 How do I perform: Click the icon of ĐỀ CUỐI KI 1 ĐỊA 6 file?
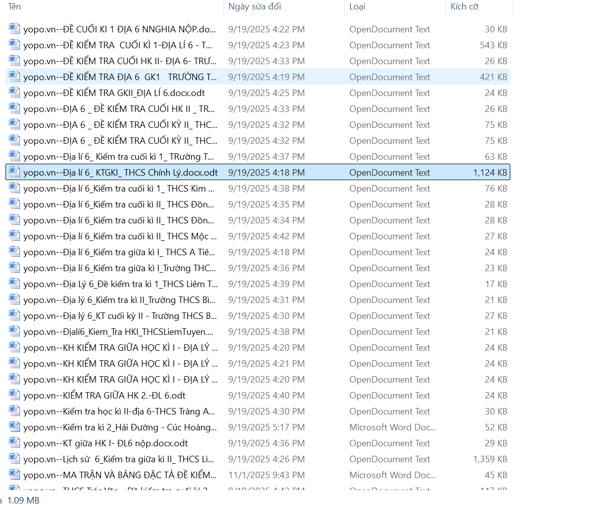click(14, 29)
